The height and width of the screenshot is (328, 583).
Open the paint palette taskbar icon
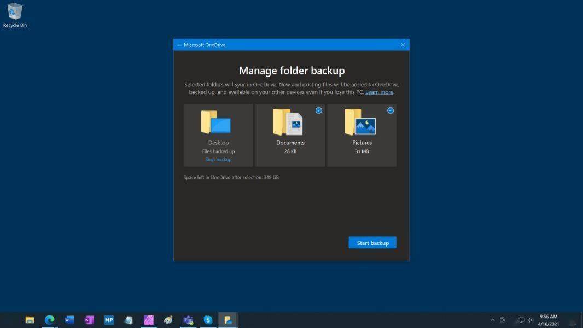tap(168, 320)
